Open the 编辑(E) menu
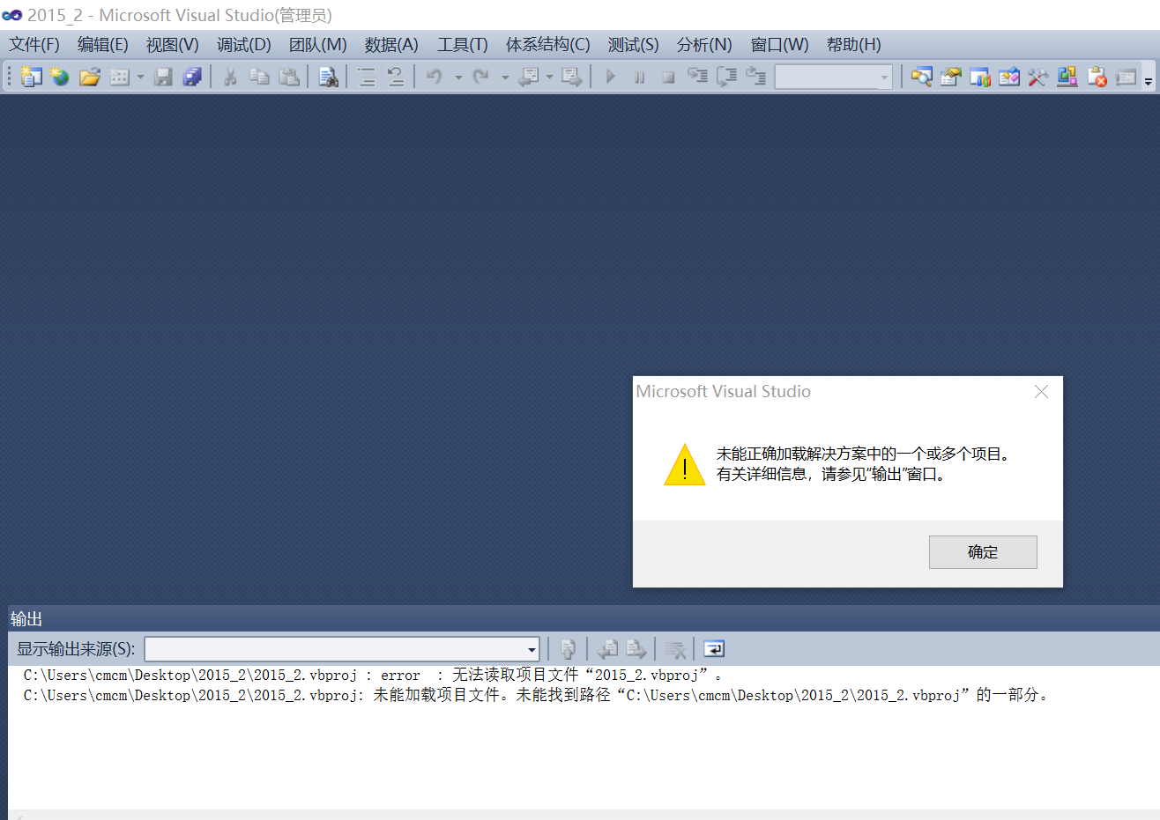 pyautogui.click(x=103, y=45)
